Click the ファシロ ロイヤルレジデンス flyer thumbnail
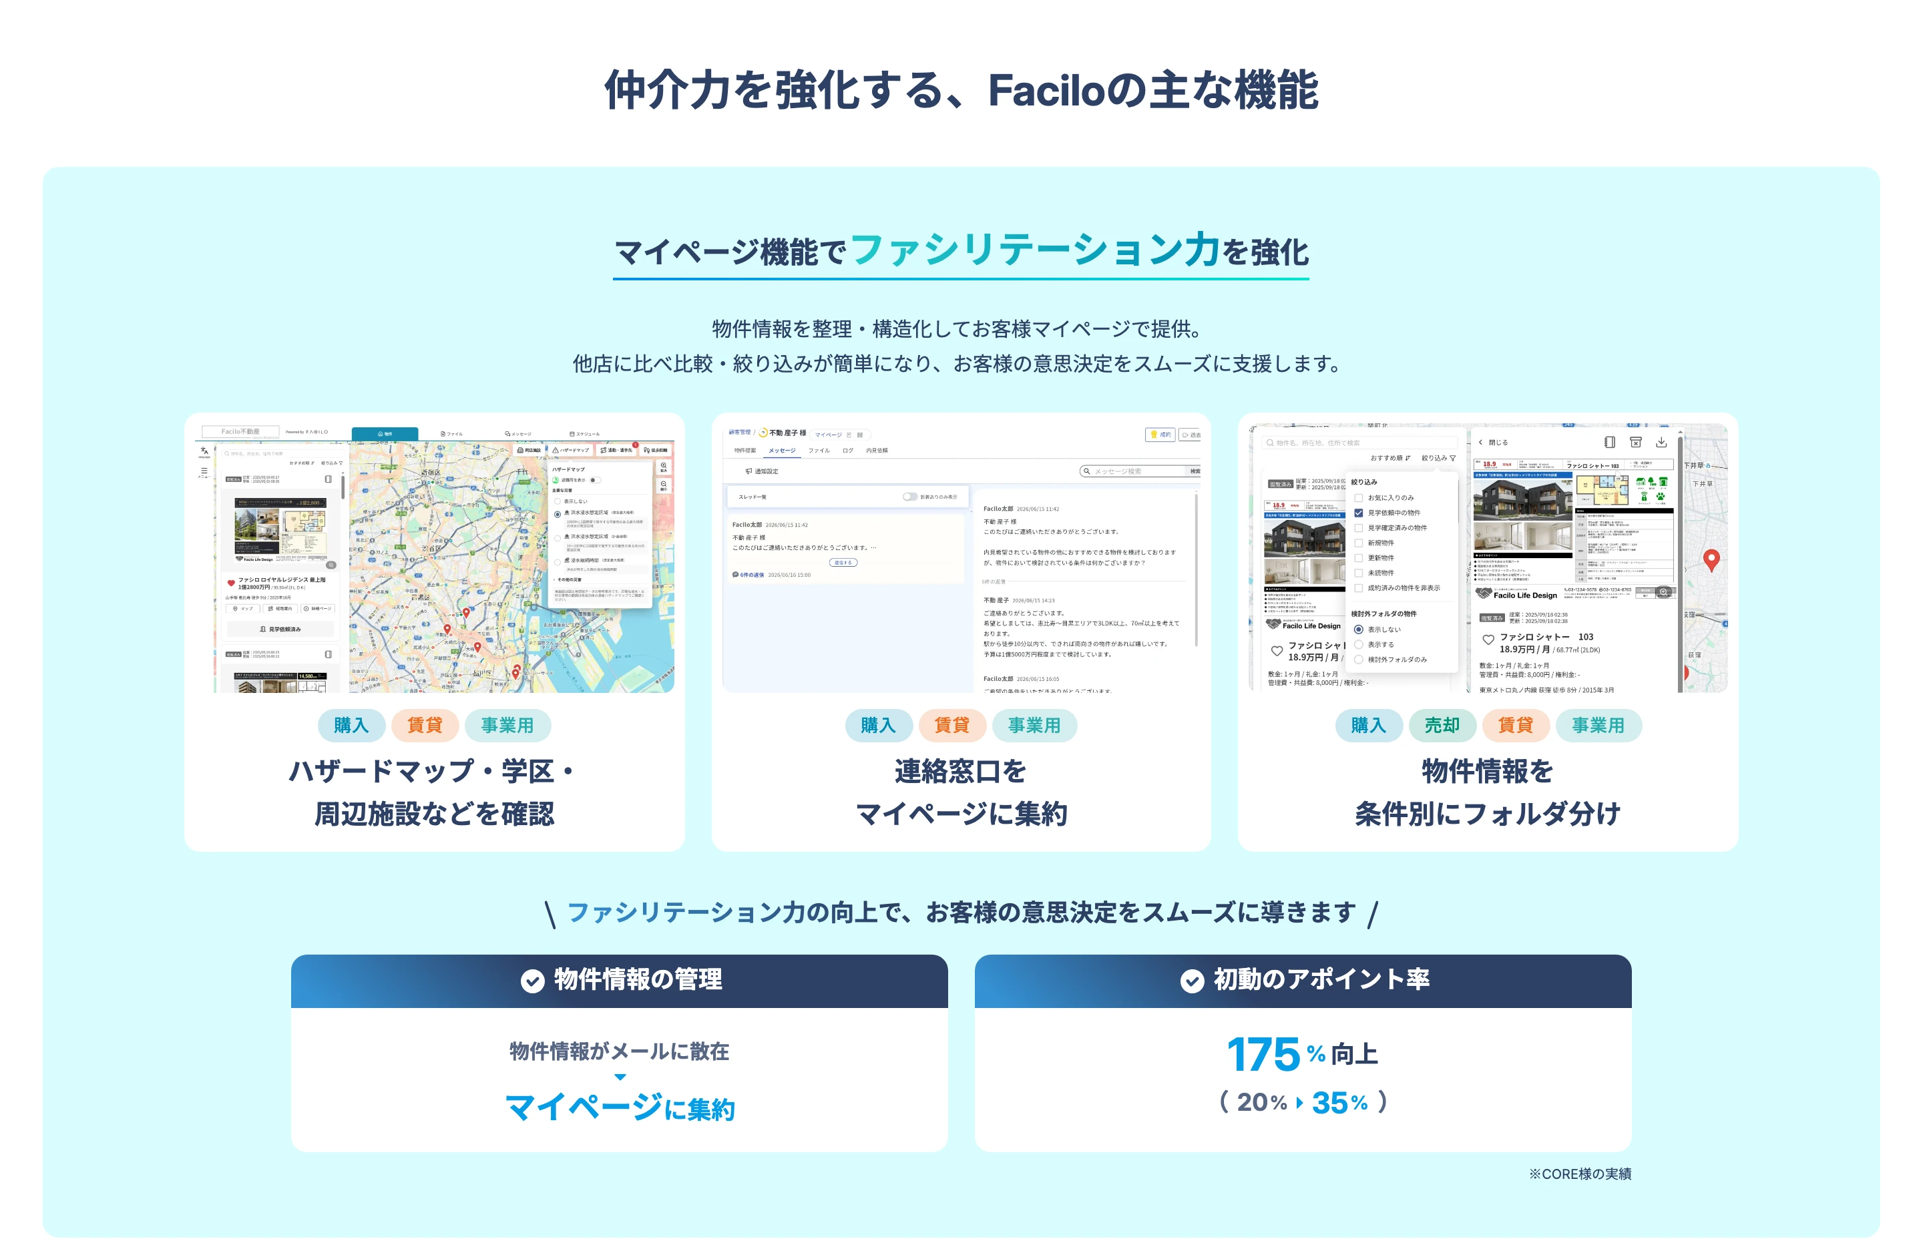 [x=280, y=530]
